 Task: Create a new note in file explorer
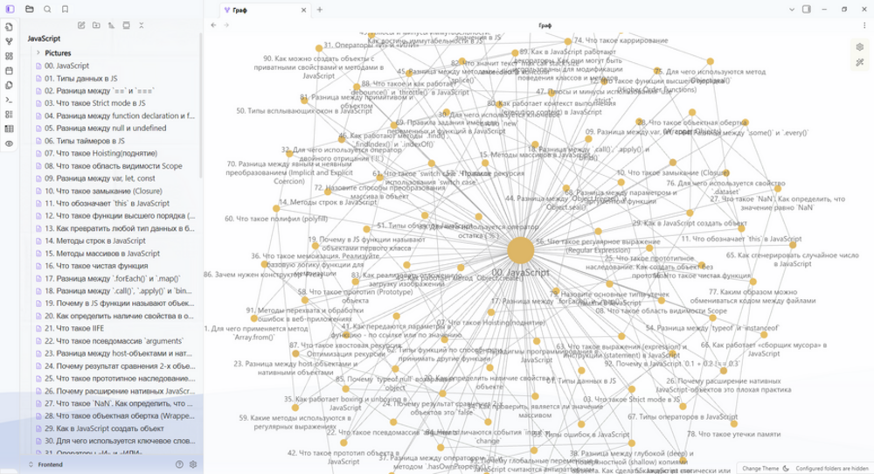(80, 25)
